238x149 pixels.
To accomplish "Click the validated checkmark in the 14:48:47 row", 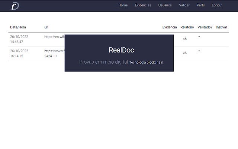I will click(x=199, y=37).
